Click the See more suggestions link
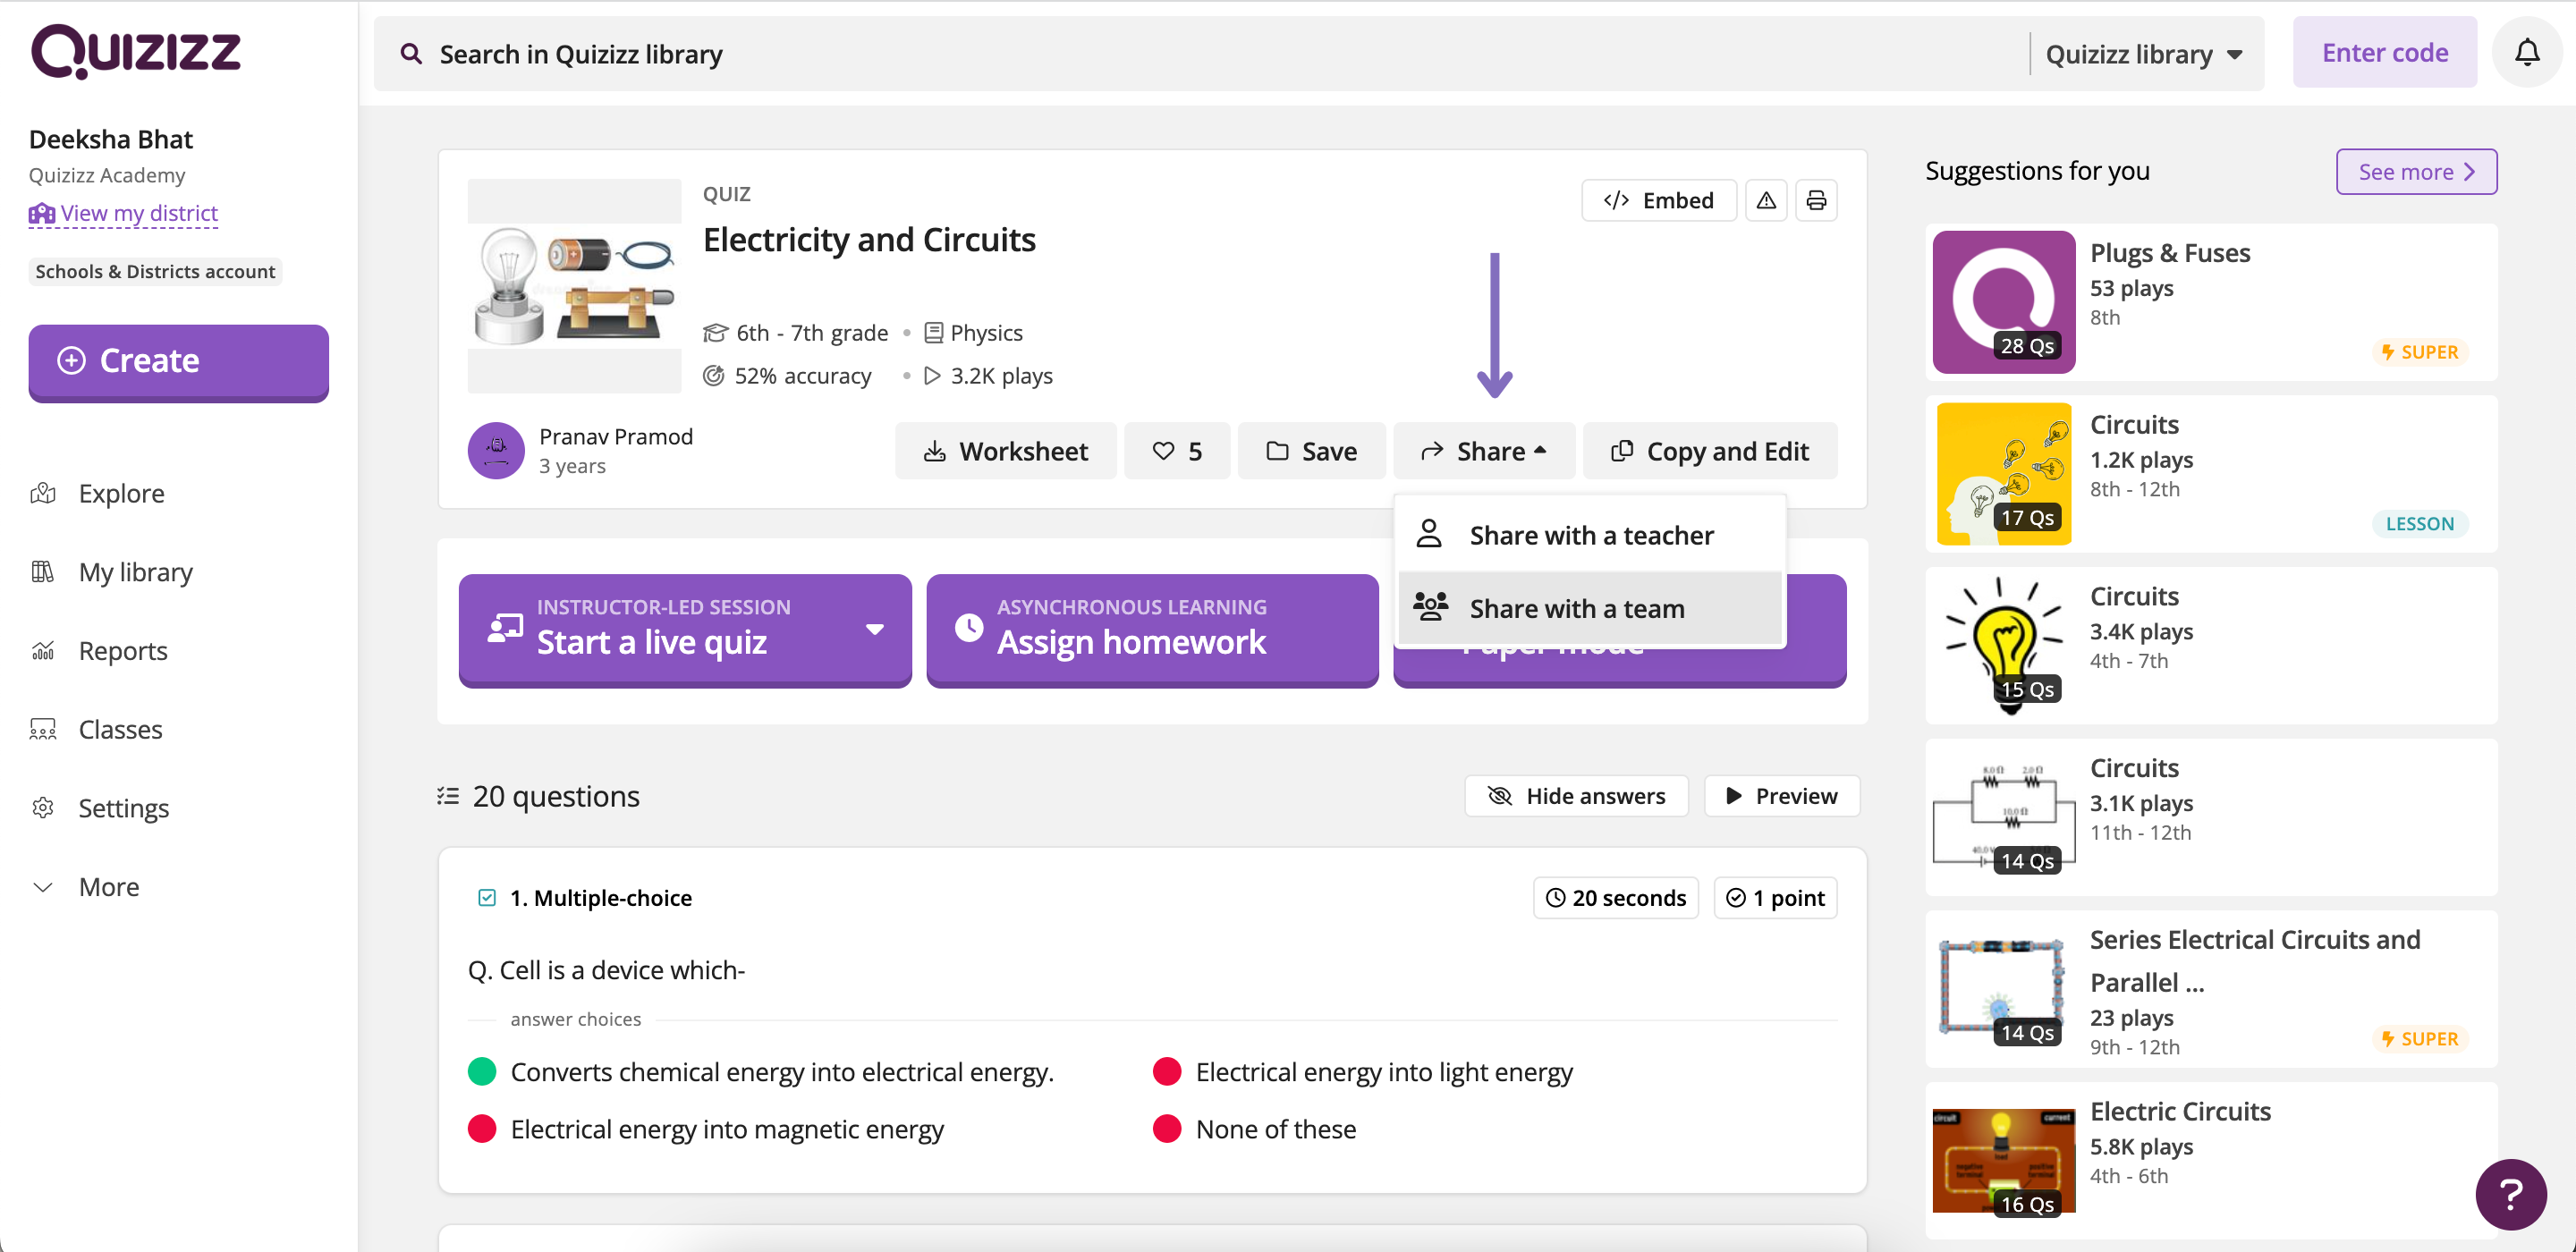 (2417, 171)
